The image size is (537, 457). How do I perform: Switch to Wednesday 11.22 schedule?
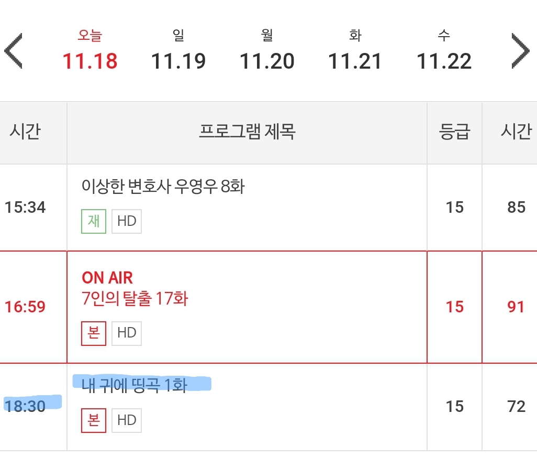444,50
